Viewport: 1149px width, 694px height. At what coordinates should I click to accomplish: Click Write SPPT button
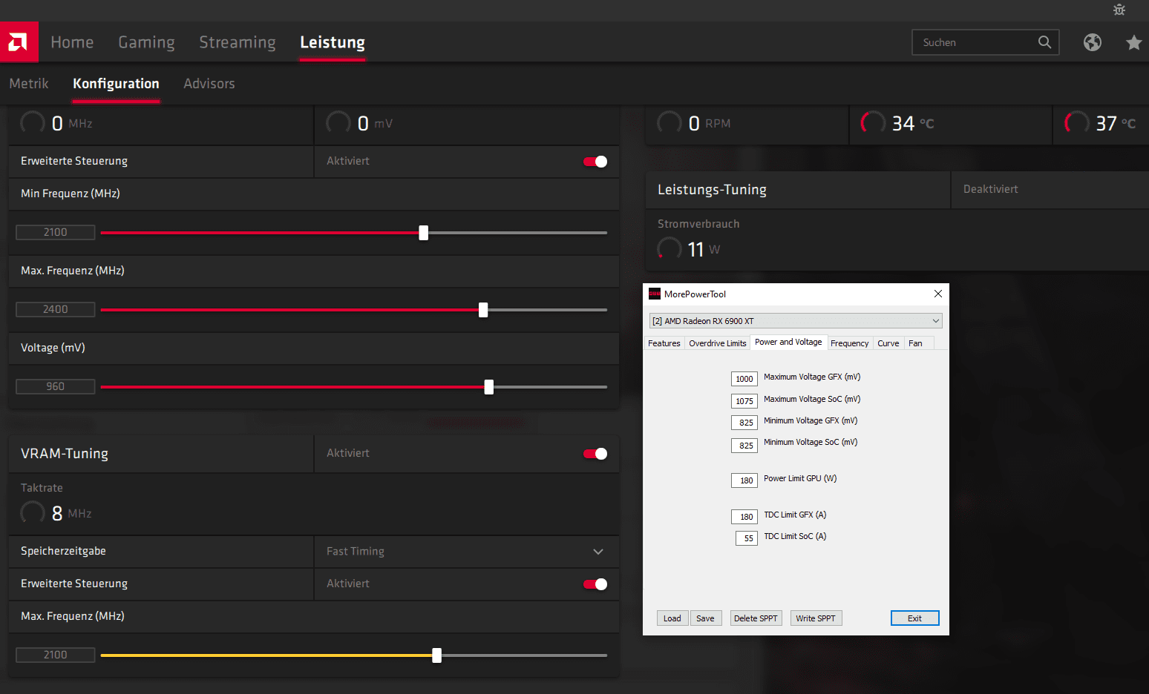(x=816, y=618)
